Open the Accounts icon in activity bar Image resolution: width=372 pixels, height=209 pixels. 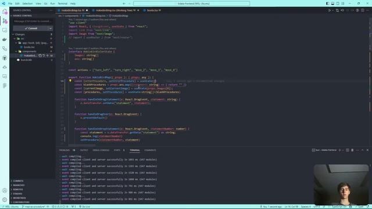pos(5,190)
